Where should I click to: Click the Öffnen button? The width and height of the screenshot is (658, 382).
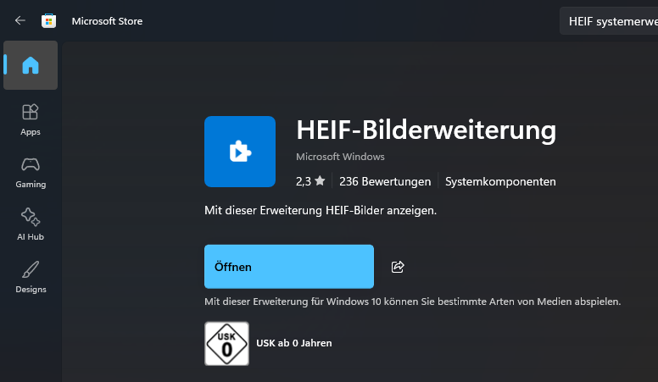(289, 267)
